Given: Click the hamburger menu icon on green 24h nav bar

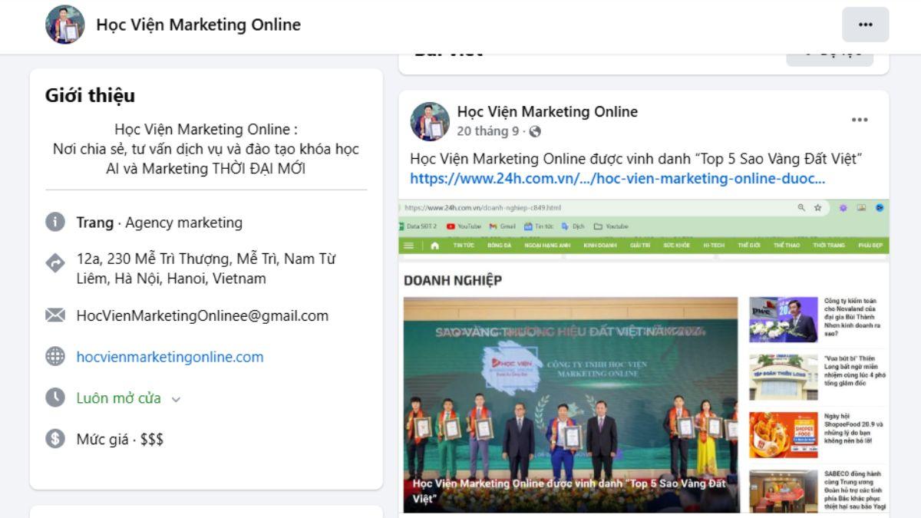Looking at the screenshot, I should (x=408, y=246).
